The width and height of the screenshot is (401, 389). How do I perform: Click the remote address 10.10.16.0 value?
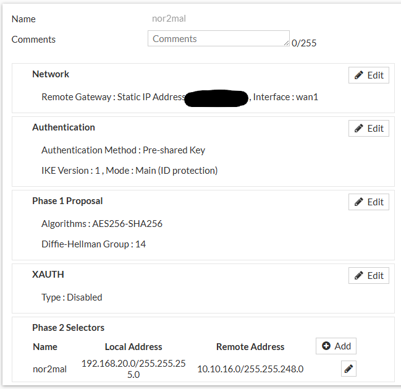tap(250, 369)
